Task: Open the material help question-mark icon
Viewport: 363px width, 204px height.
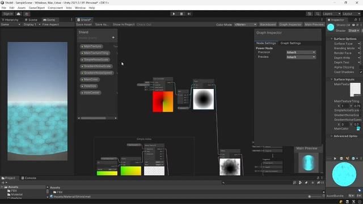Action: pyautogui.click(x=353, y=25)
